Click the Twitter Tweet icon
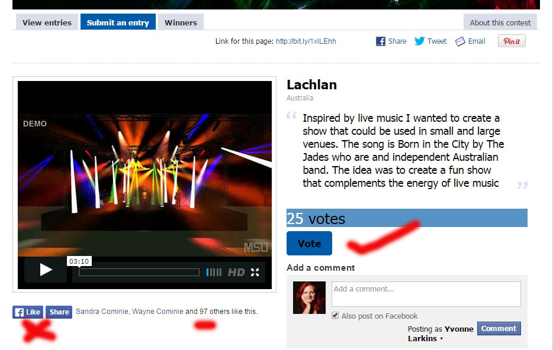The height and width of the screenshot is (350, 553). point(419,41)
